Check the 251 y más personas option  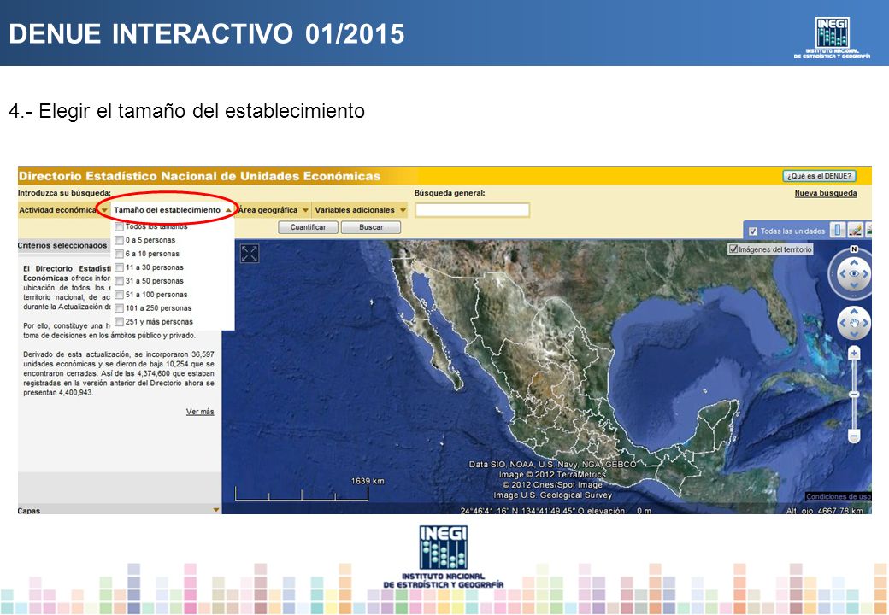click(119, 322)
